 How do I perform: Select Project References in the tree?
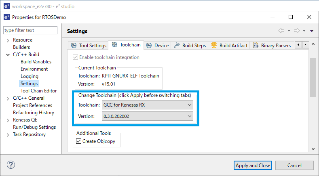click(33, 105)
